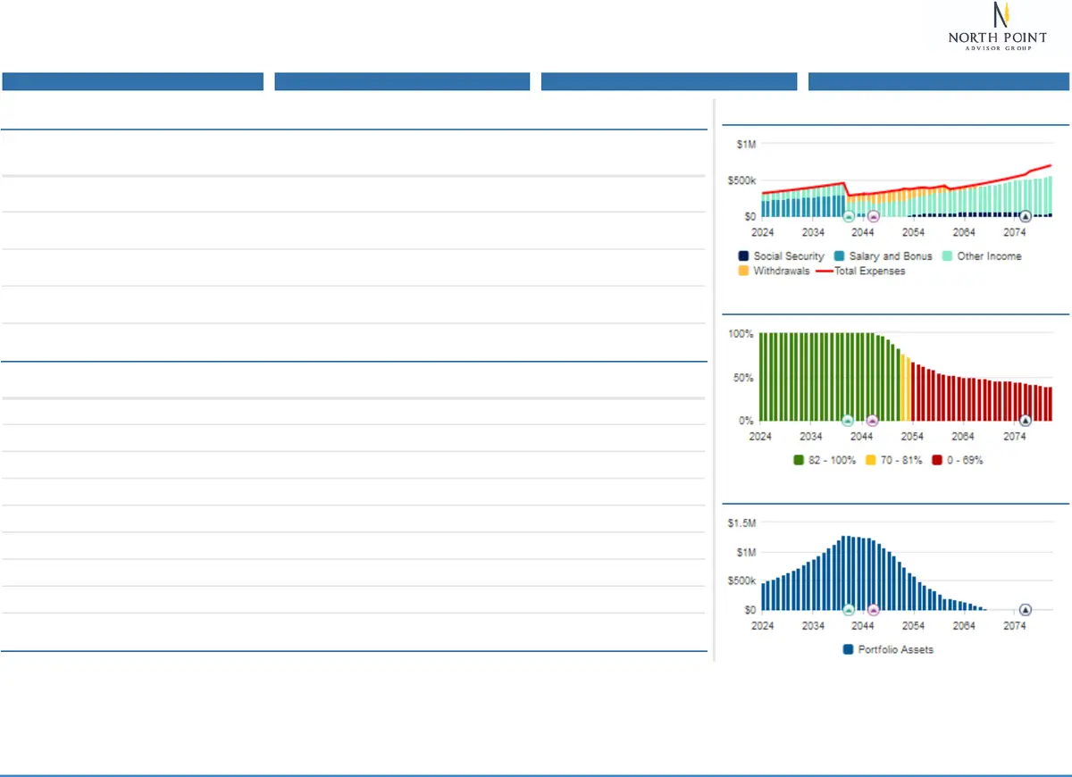Select the dark end-of-plan marker on the income chart
This screenshot has width=1072, height=777.
click(x=1026, y=214)
